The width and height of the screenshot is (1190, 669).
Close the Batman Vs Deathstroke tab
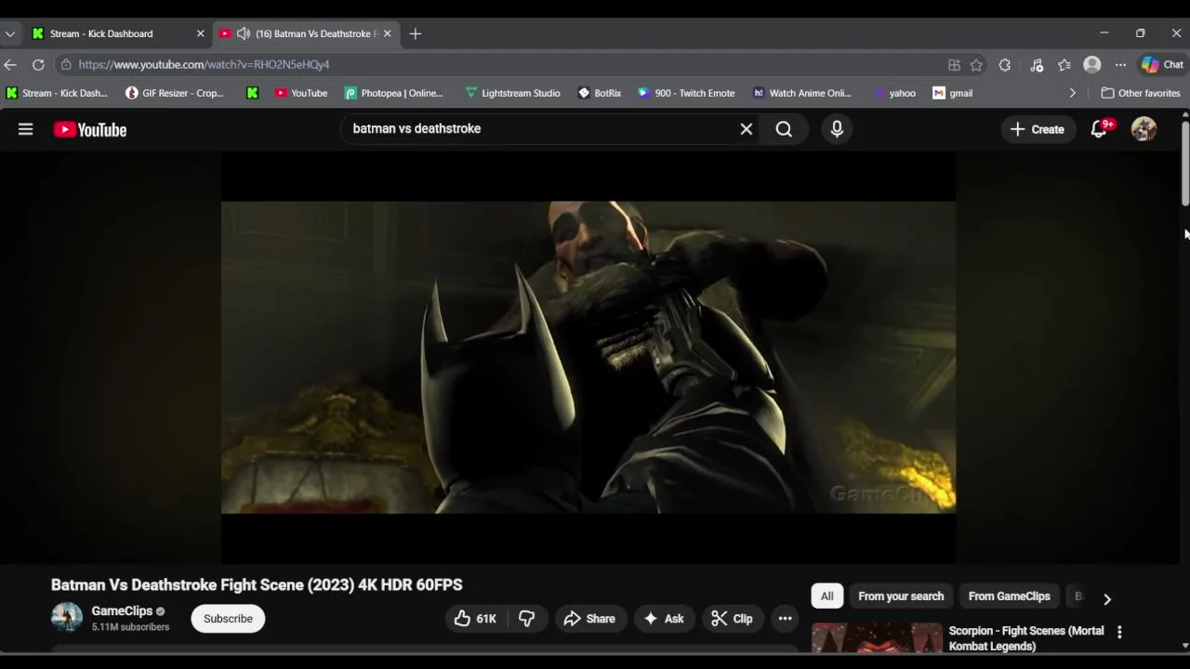coord(388,33)
